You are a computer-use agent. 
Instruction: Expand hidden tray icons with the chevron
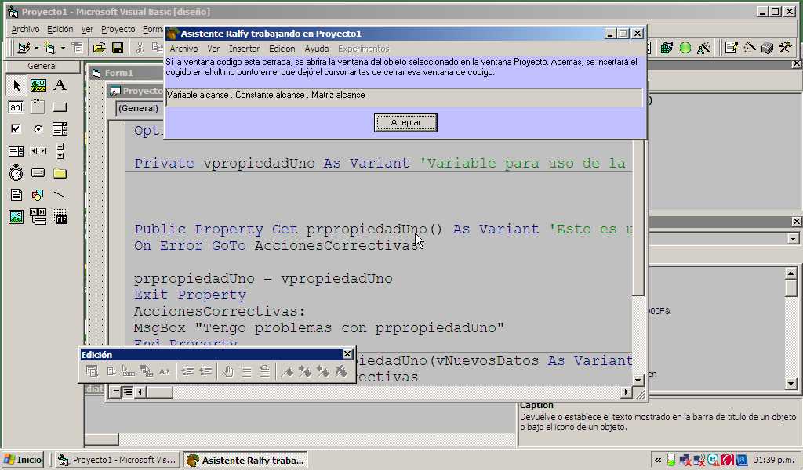coord(658,461)
